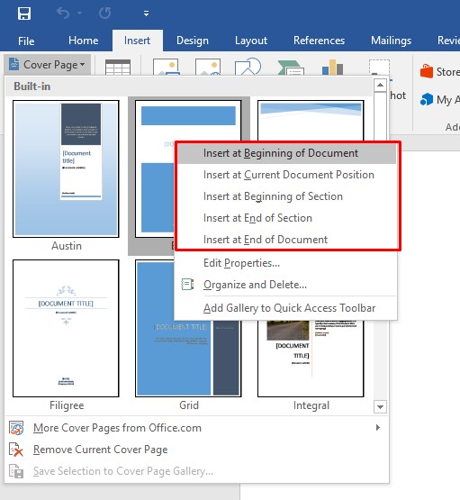Click the Austin caption label
Screen dimensions: 460x500
click(x=67, y=246)
